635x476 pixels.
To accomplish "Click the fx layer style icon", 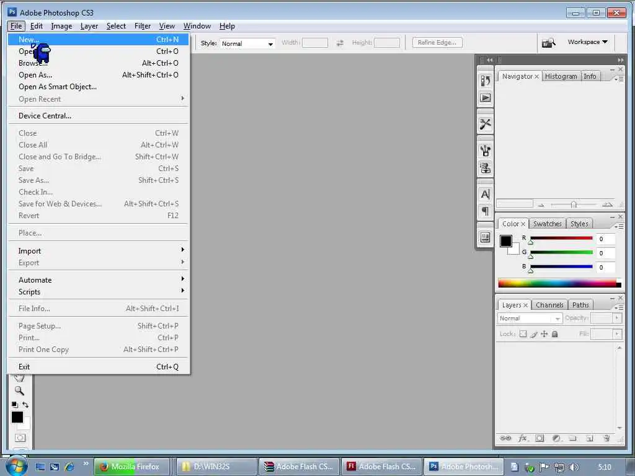I will click(523, 438).
